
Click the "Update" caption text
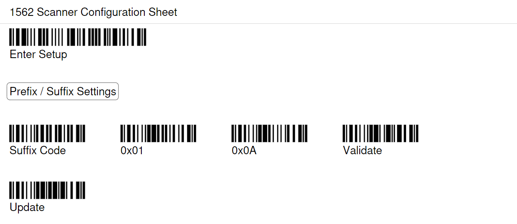pos(27,208)
